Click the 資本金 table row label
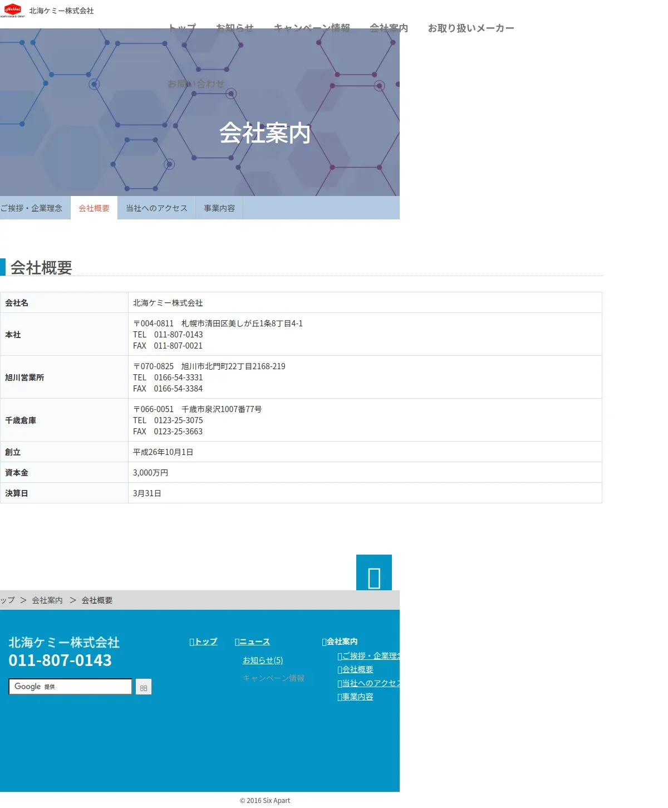The image size is (668, 808). point(17,473)
